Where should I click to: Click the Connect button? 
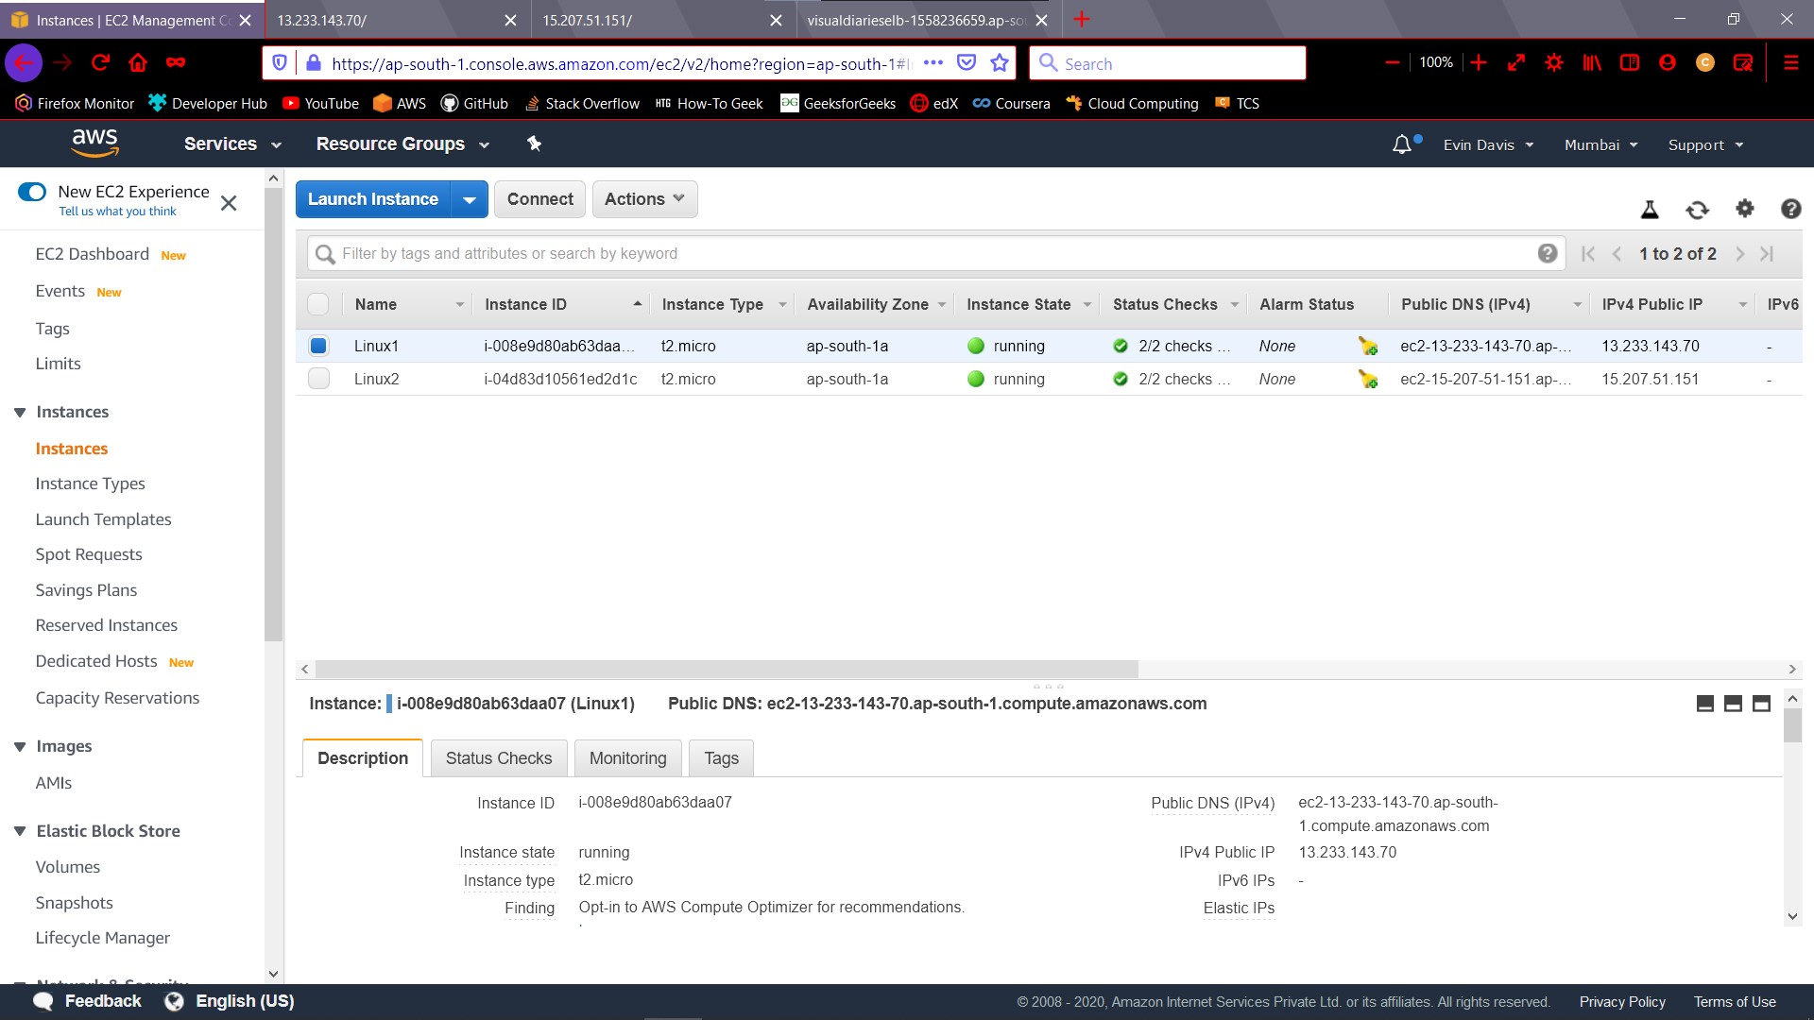click(x=539, y=199)
